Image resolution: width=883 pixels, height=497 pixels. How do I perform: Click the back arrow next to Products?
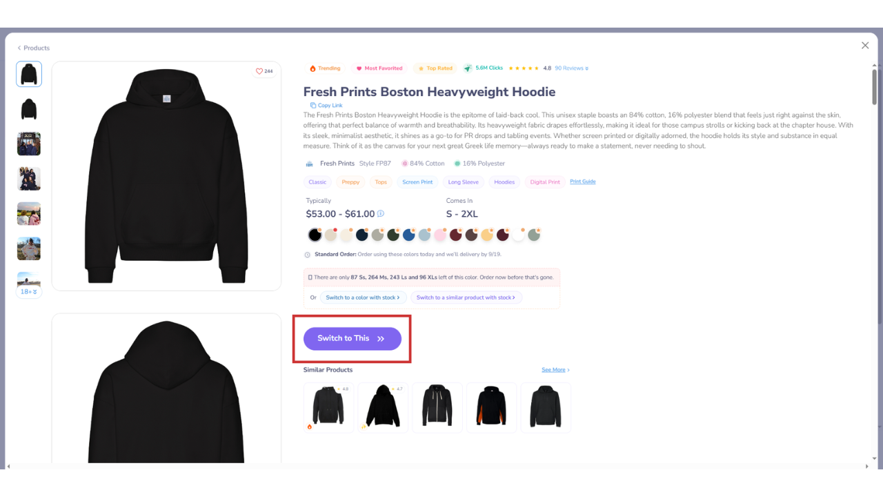(19, 48)
